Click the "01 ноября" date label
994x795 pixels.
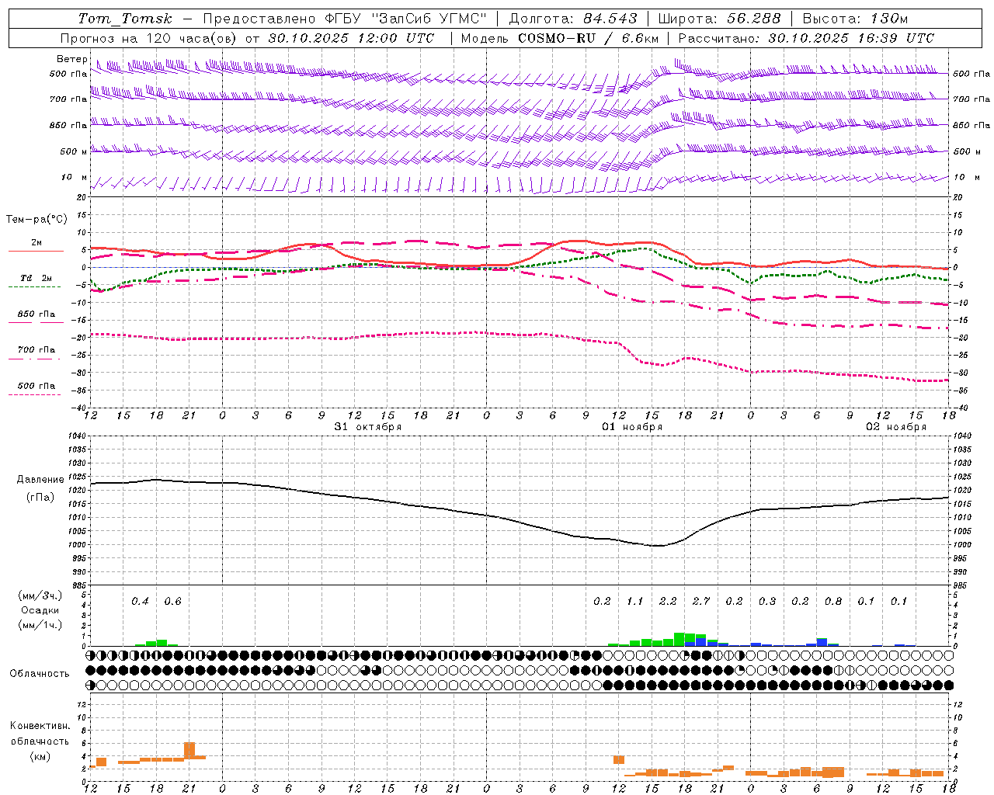point(632,427)
